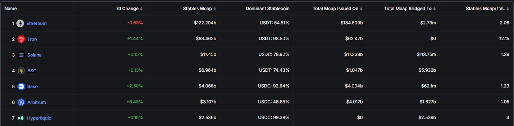This screenshot has height=126, width=514.
Task: Select Solana's +0.15% 7d change
Action: point(135,54)
